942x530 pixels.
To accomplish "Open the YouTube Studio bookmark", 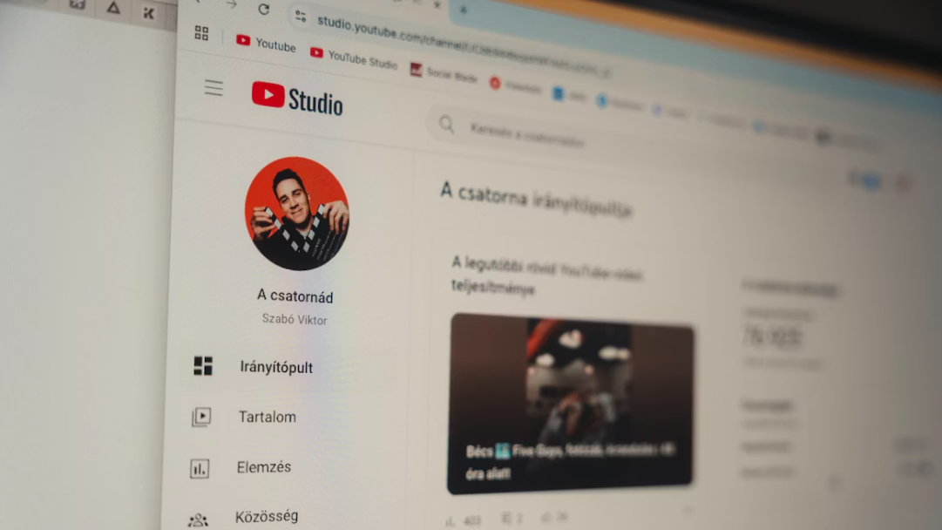I will (x=353, y=58).
